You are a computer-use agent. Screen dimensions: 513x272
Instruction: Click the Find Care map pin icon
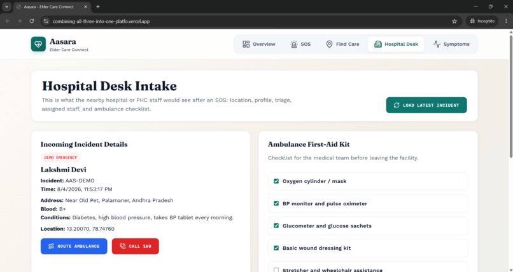(x=330, y=44)
